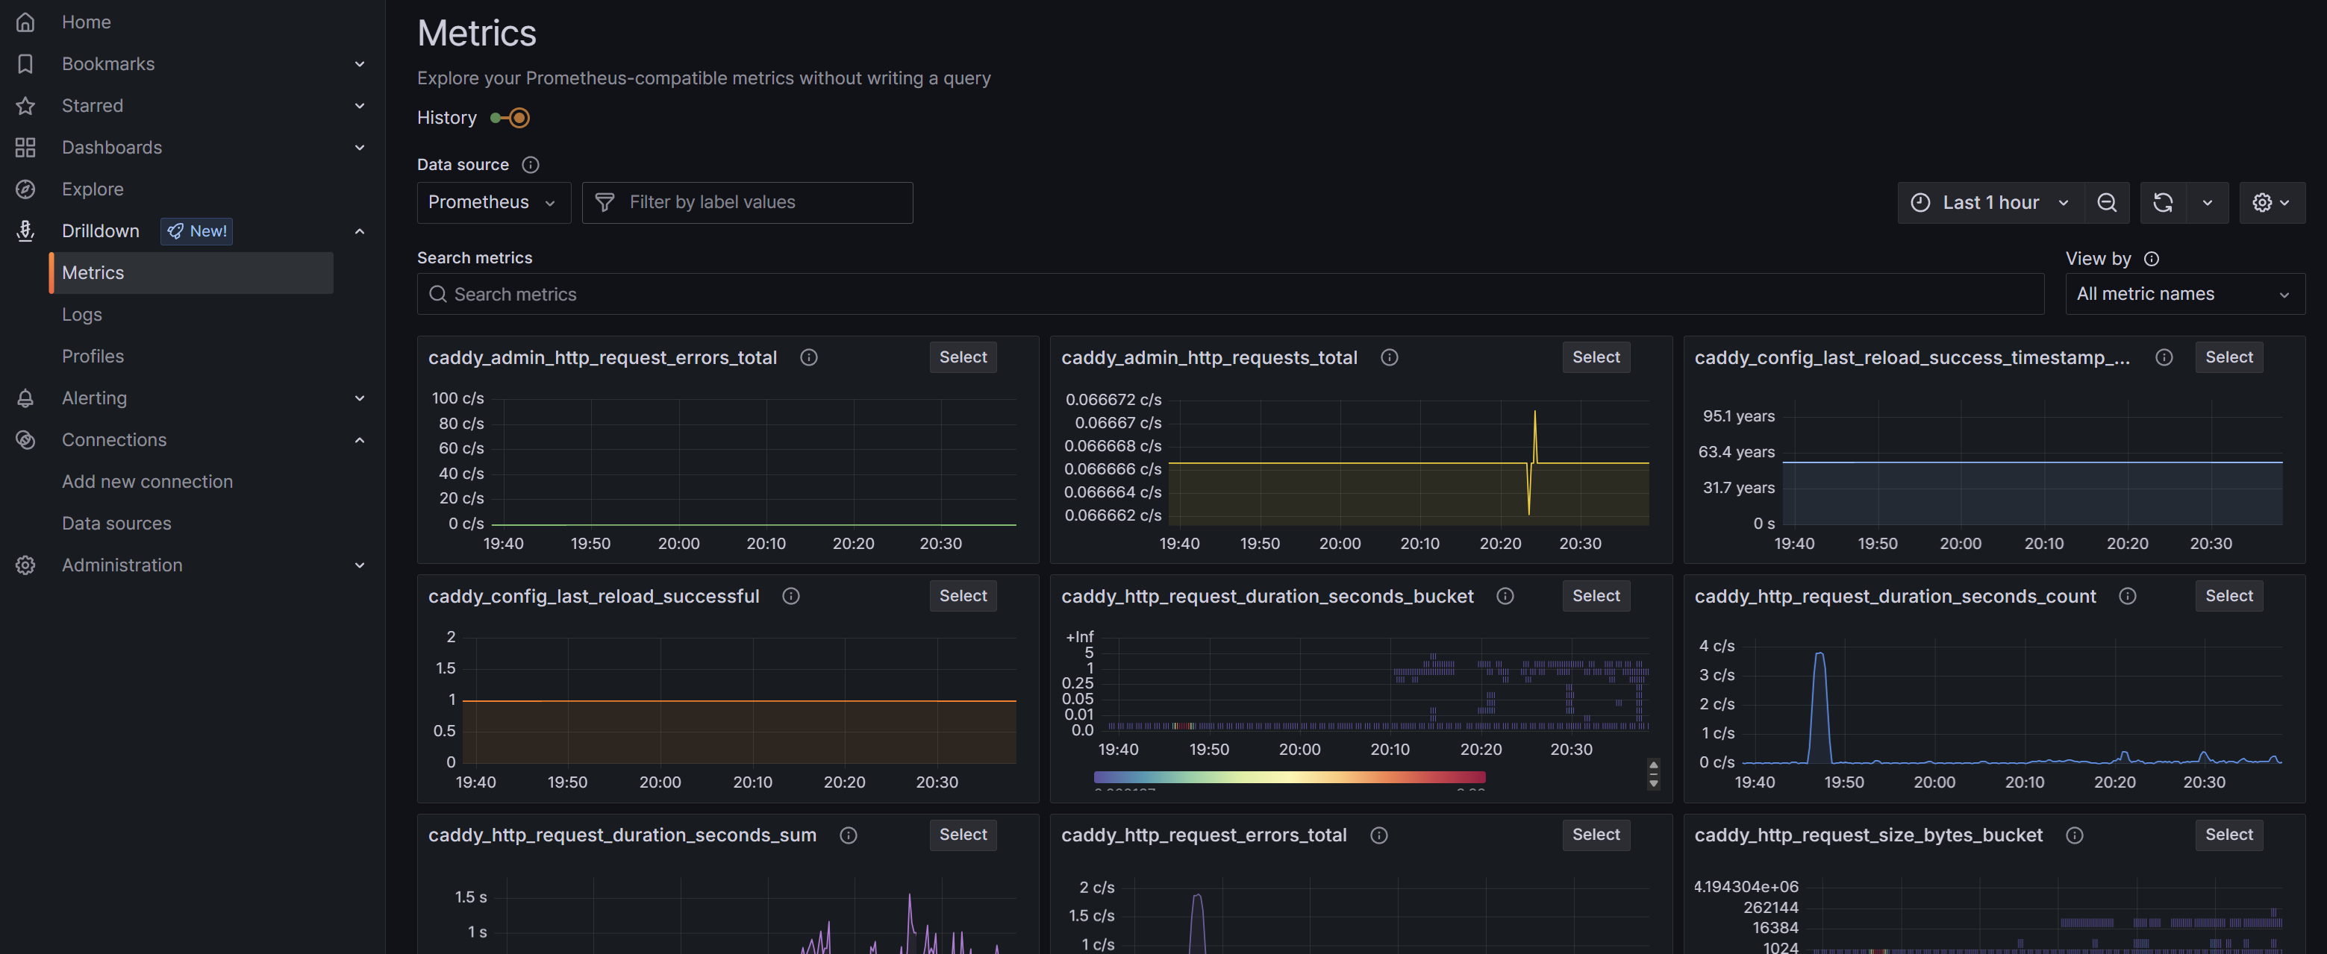Expand the Administration section chevron
The image size is (2327, 954).
[x=360, y=565]
